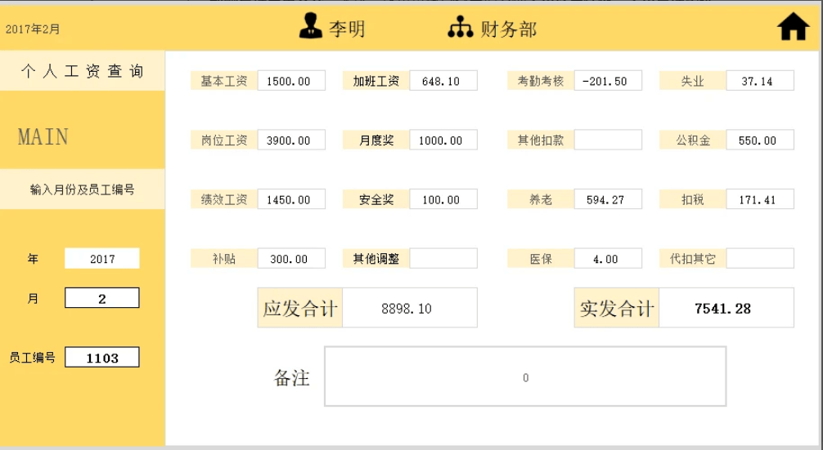The width and height of the screenshot is (823, 450).
Task: Click the 公积金 label
Action: click(x=693, y=140)
